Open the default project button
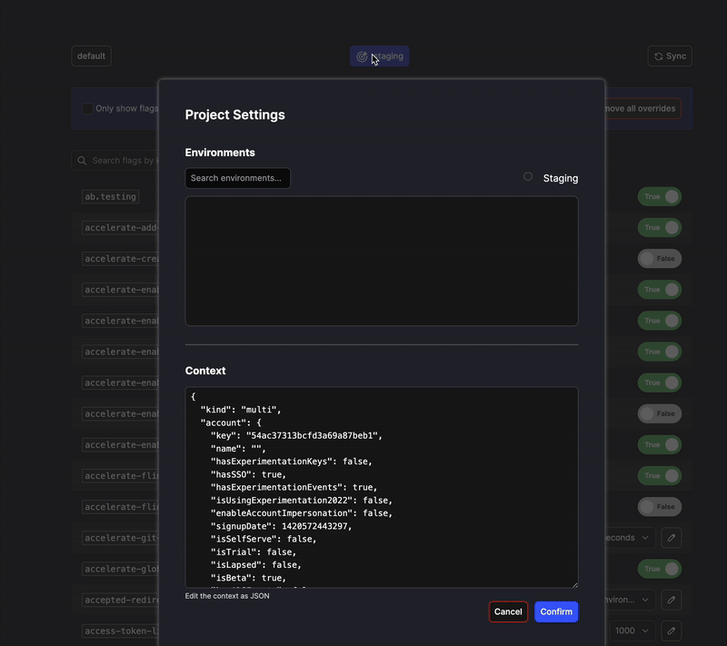The height and width of the screenshot is (646, 727). 92,56
